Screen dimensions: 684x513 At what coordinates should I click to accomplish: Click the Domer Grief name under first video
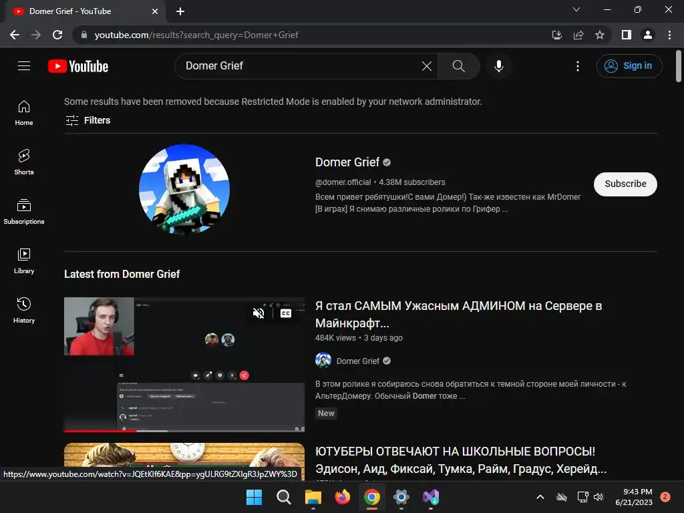pos(358,361)
